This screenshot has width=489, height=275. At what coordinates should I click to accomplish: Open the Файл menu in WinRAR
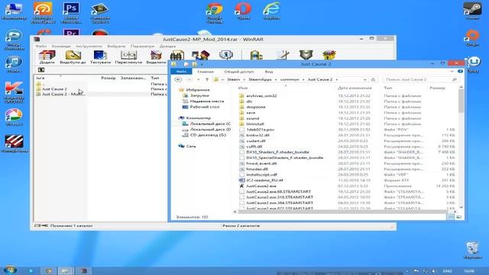[40, 46]
